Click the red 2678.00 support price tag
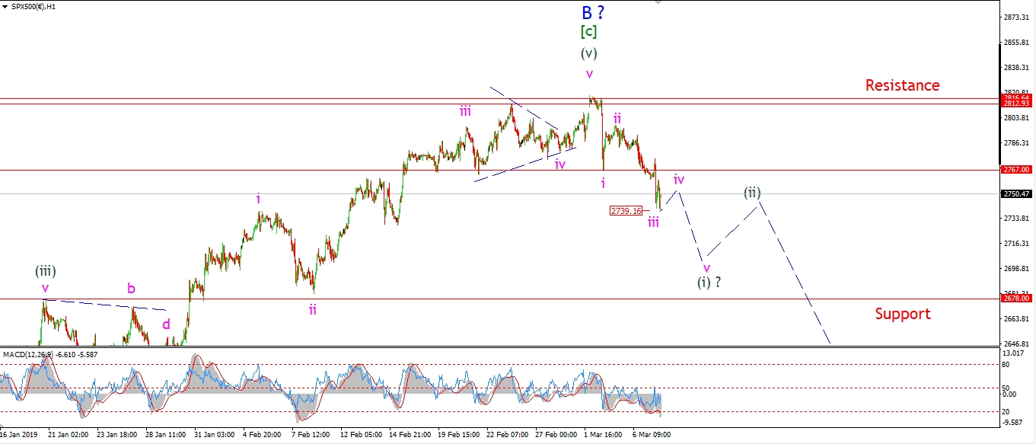The image size is (1036, 444). point(1016,299)
